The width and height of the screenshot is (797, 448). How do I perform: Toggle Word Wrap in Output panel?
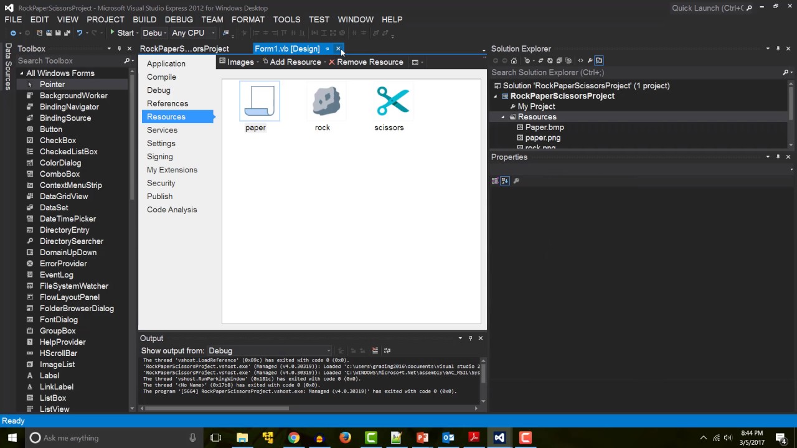[387, 350]
